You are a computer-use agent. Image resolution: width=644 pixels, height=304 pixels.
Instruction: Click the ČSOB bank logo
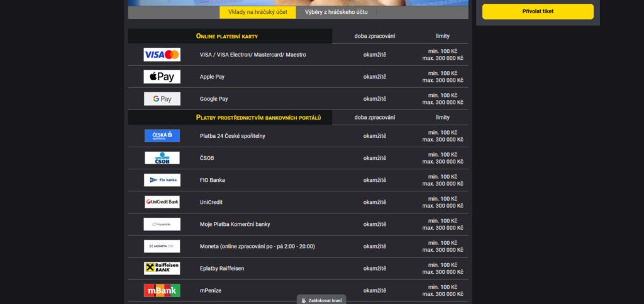162,158
